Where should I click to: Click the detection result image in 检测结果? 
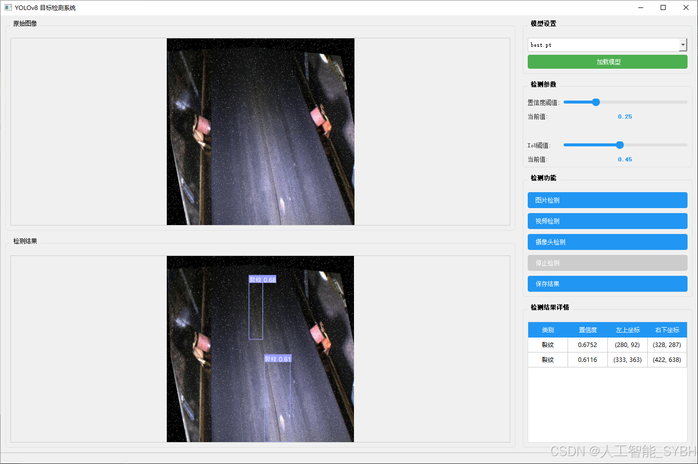coord(260,349)
